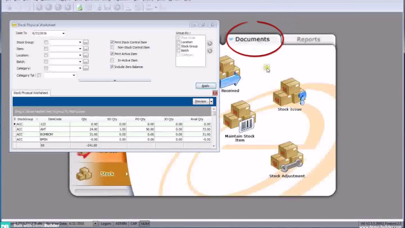Click the Stock Physical Worksheet window title icon
Screen dimensions: 405x228
coord(14,25)
